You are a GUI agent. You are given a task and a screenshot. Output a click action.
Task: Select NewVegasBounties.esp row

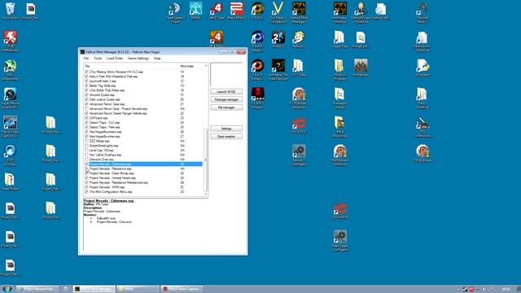tap(143, 137)
